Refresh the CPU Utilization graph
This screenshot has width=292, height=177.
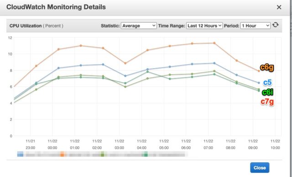coord(276,25)
